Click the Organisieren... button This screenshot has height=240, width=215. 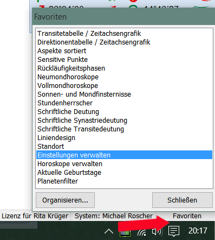(65, 200)
